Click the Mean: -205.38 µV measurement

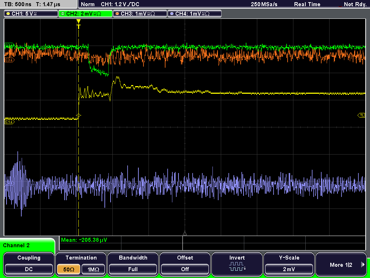pos(84,240)
